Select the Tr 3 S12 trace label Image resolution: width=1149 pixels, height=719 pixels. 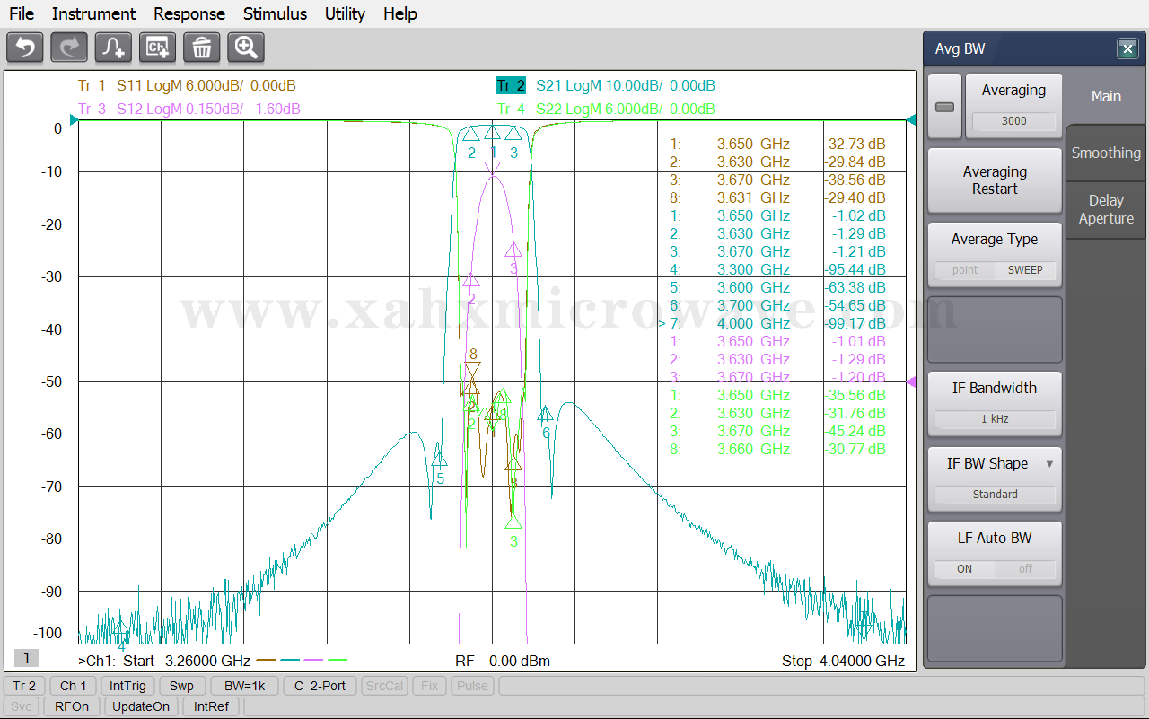[x=189, y=110]
